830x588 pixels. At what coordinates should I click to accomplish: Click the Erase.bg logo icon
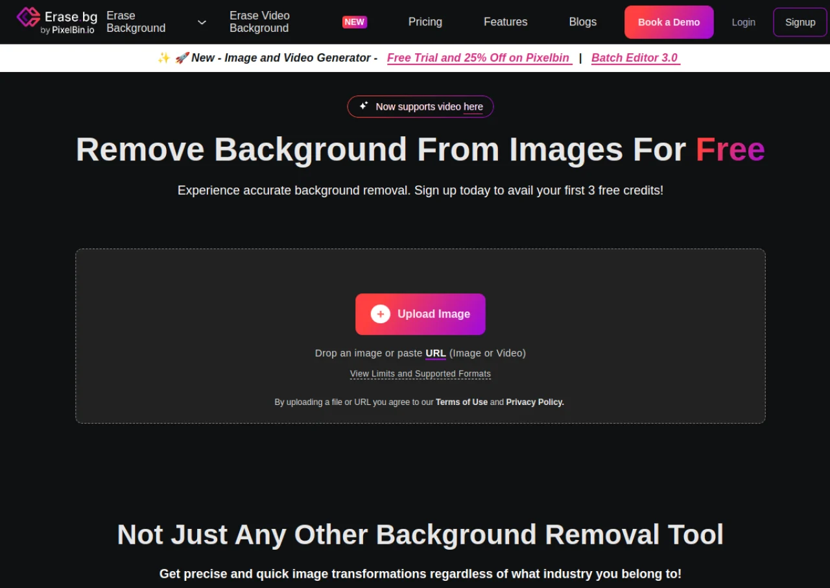tap(28, 18)
